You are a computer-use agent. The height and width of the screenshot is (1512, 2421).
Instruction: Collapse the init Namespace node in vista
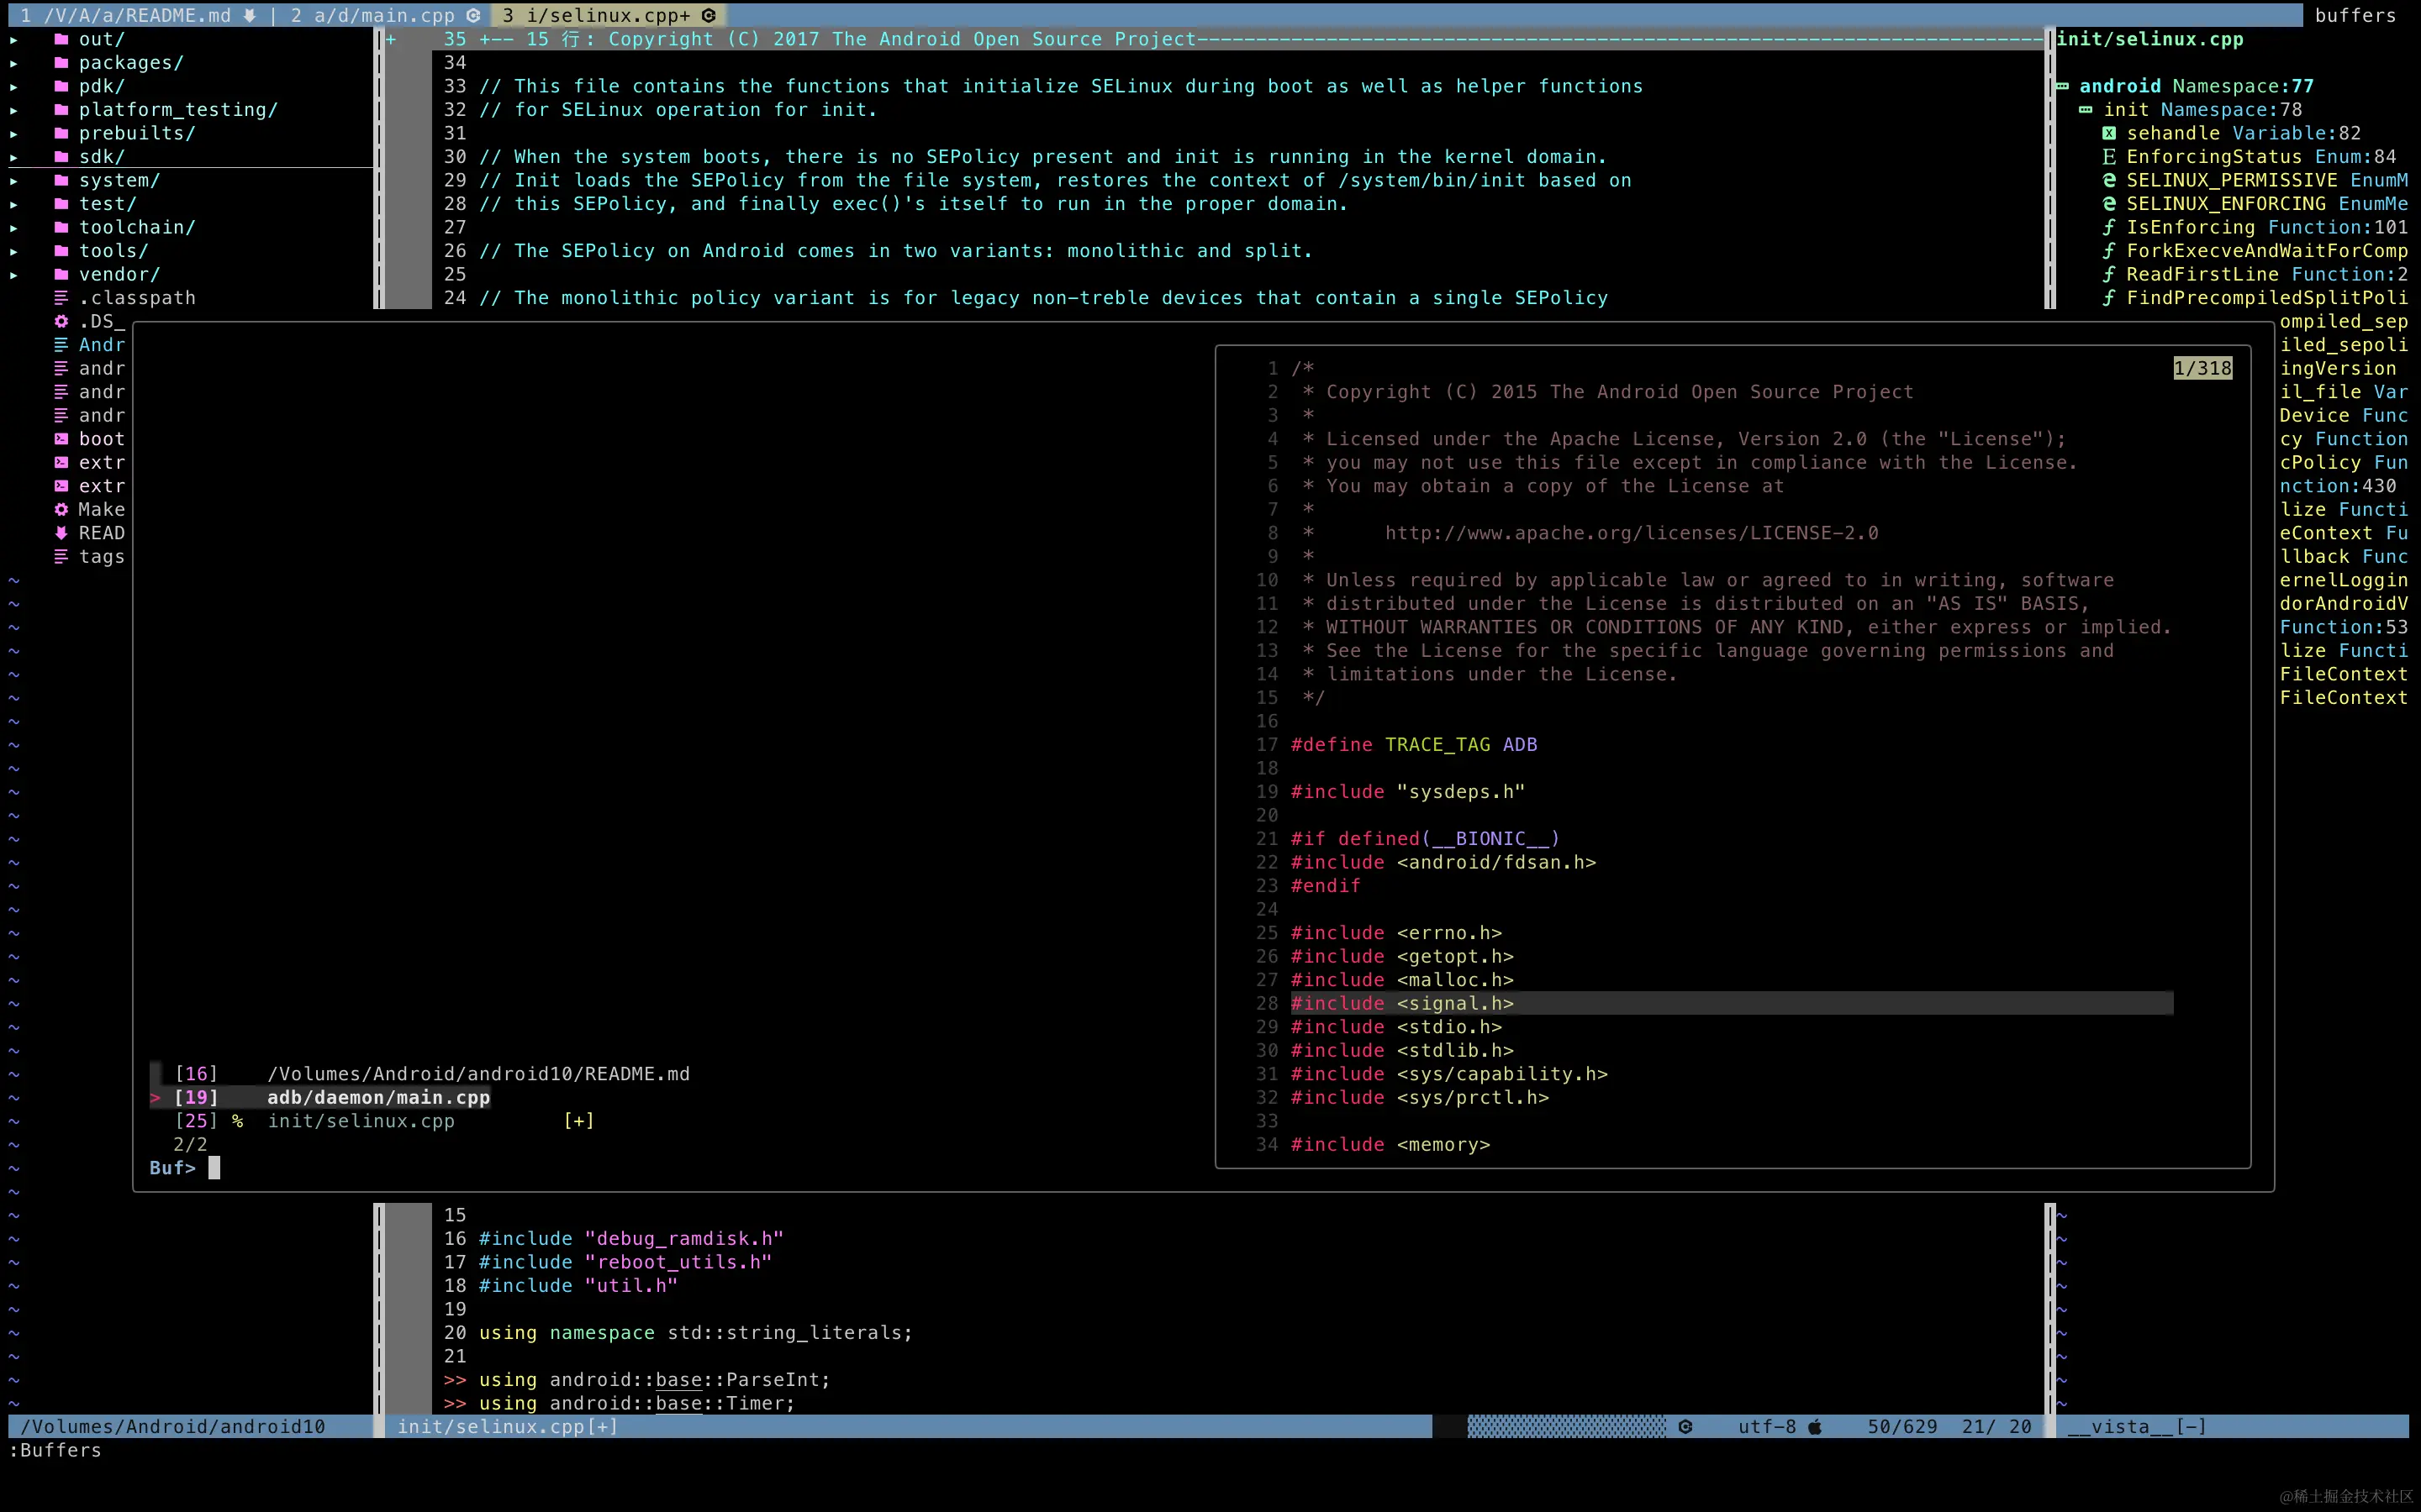[2085, 110]
